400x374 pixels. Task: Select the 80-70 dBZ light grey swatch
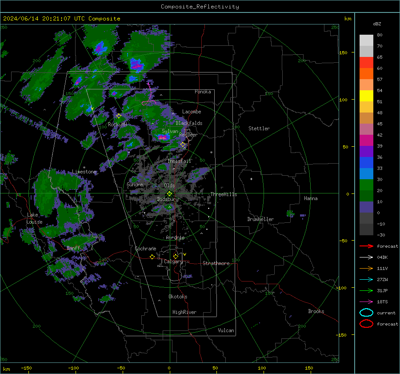pyautogui.click(x=366, y=40)
